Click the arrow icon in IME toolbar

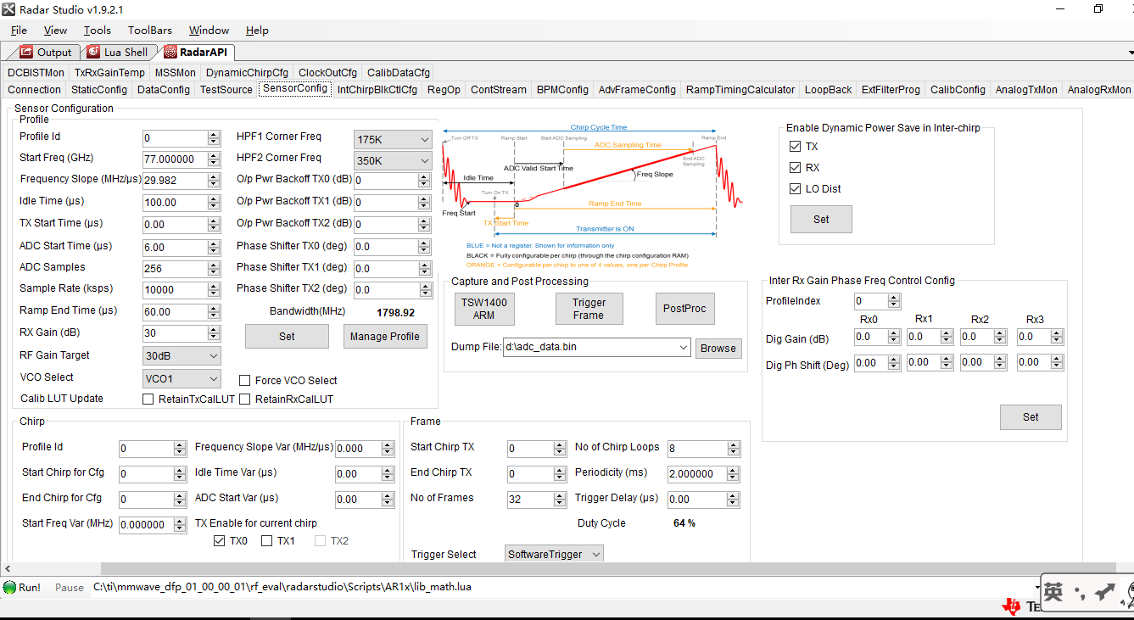tap(1105, 592)
